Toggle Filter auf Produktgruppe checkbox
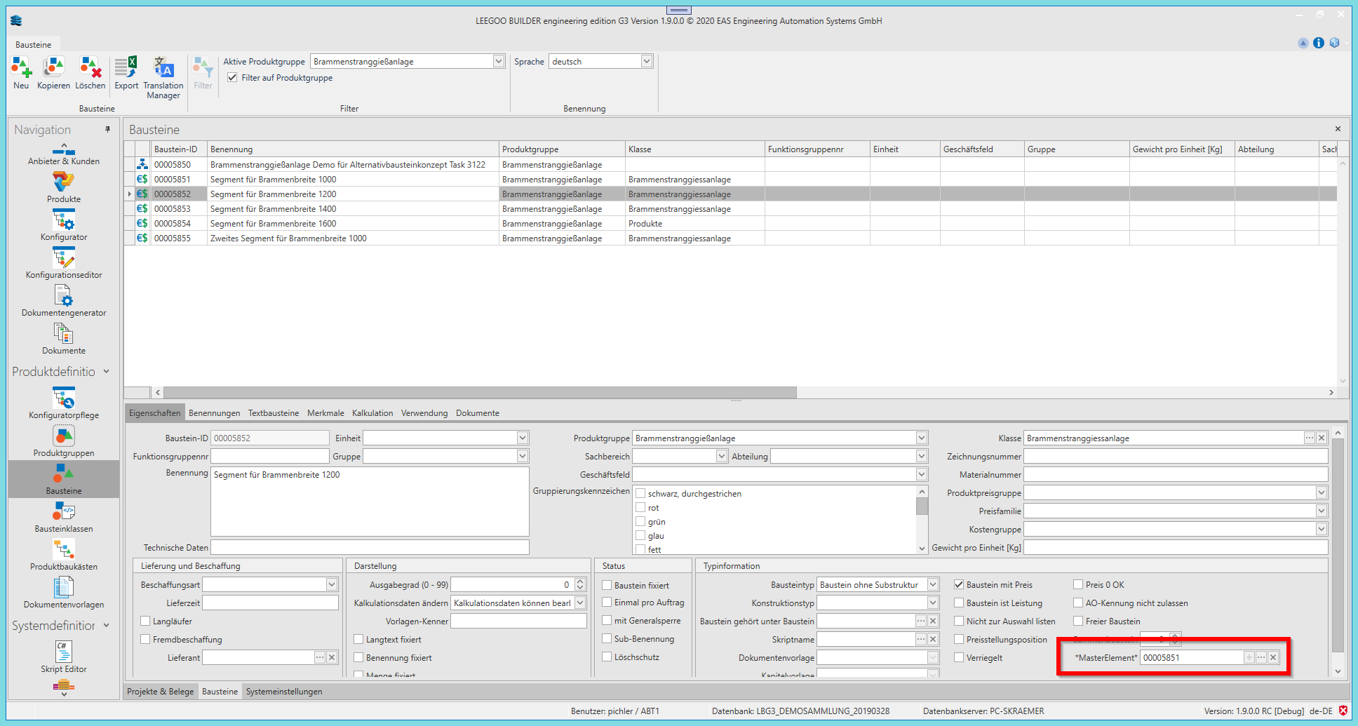The height and width of the screenshot is (726, 1358). 232,77
